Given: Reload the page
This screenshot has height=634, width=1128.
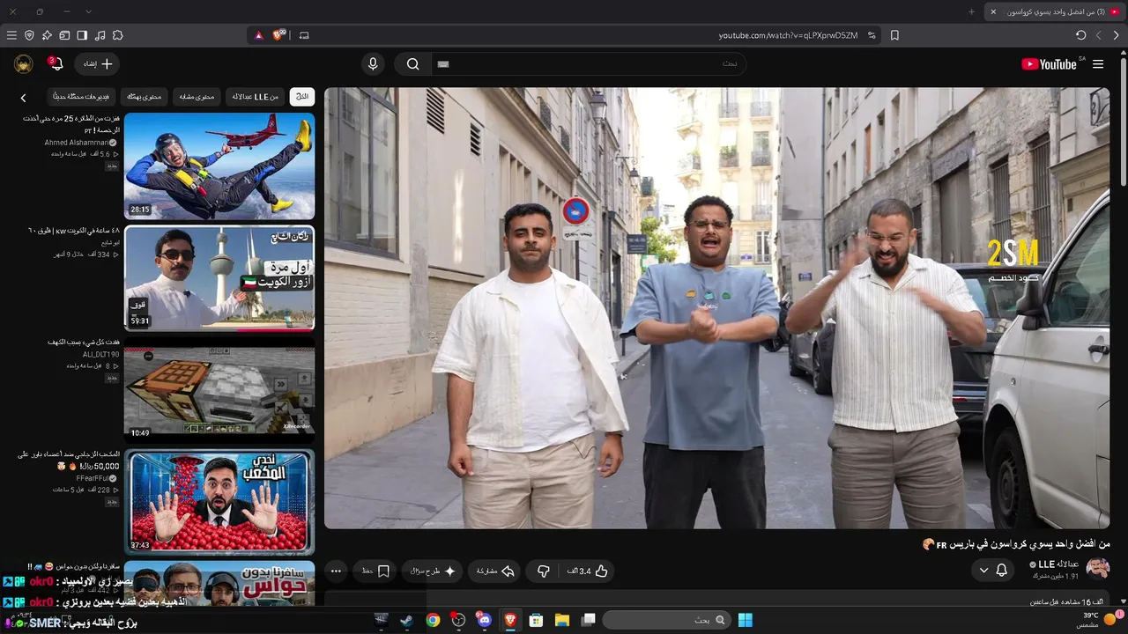Looking at the screenshot, I should pos(1081,35).
